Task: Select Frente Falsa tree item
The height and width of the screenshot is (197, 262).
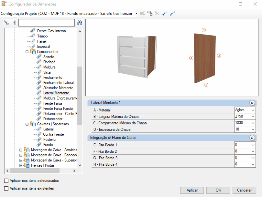Action: tap(52, 103)
